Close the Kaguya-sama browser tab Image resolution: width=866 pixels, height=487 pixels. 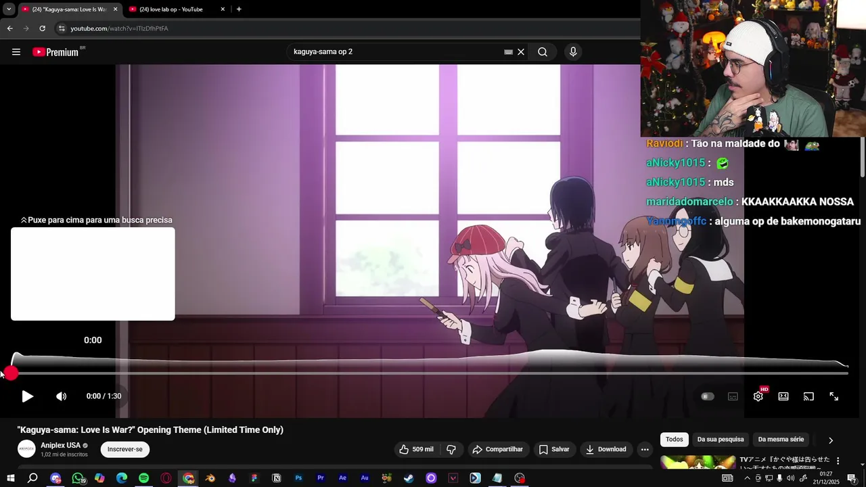click(x=115, y=9)
